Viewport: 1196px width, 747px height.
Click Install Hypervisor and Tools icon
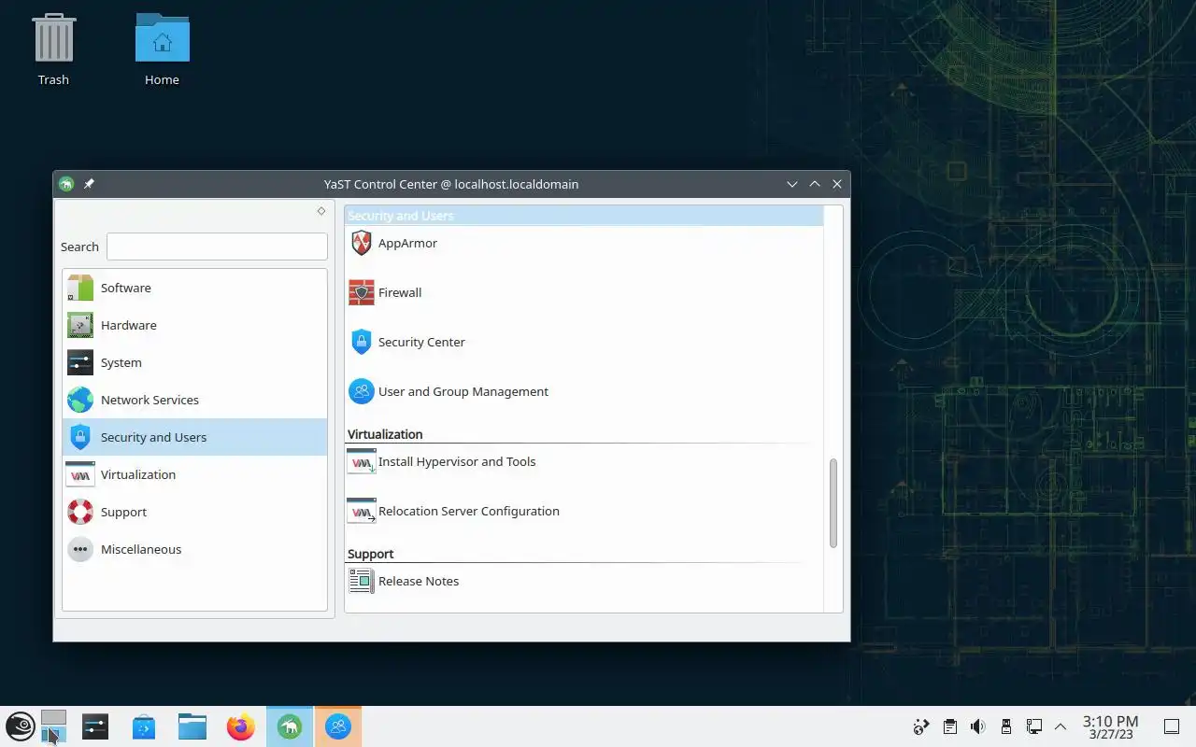pos(361,461)
